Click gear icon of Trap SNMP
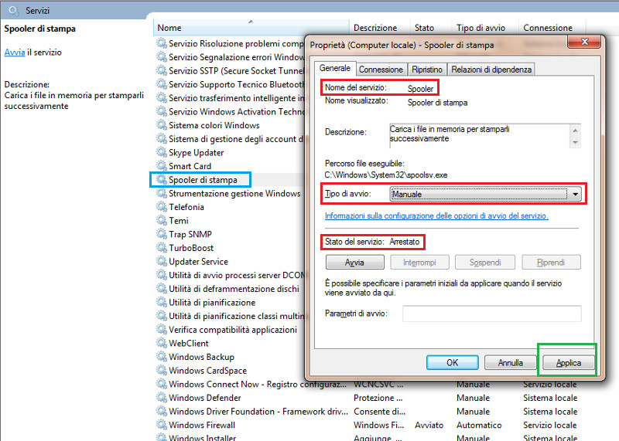The image size is (619, 441). click(x=162, y=234)
